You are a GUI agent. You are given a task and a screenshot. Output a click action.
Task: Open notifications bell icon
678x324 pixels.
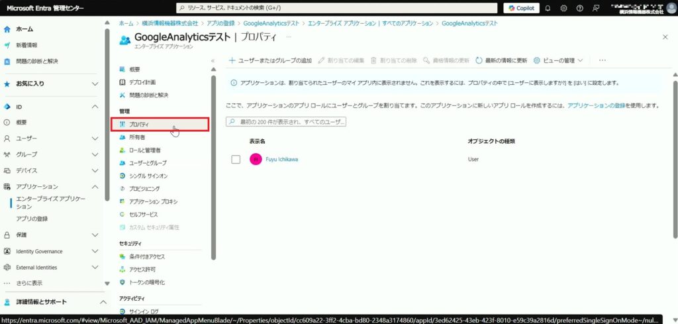point(548,8)
